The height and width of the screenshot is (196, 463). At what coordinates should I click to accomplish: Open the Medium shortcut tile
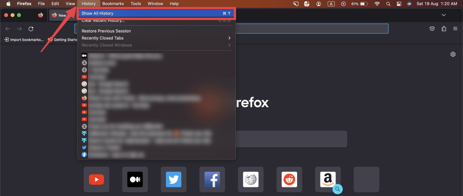click(135, 179)
